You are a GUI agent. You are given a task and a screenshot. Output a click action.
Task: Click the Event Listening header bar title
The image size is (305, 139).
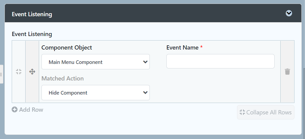[x=32, y=14]
